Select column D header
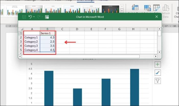The height and width of the screenshot is (106, 179). (77, 29)
